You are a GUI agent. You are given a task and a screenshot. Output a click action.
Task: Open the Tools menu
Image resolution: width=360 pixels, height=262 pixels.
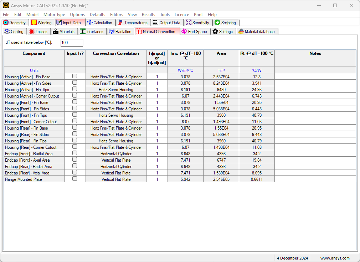165,15
